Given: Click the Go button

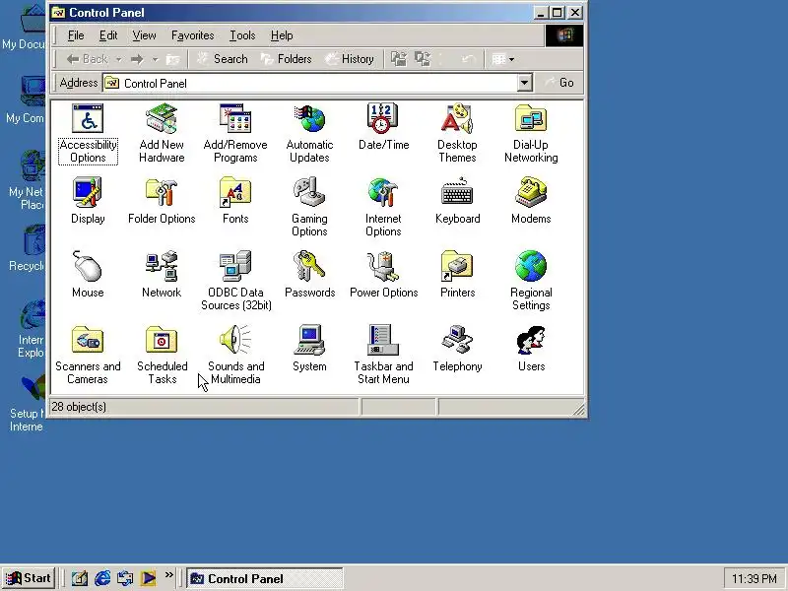Looking at the screenshot, I should point(558,83).
